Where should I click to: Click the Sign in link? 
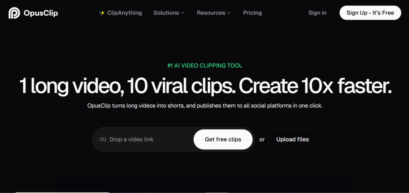coord(318,13)
